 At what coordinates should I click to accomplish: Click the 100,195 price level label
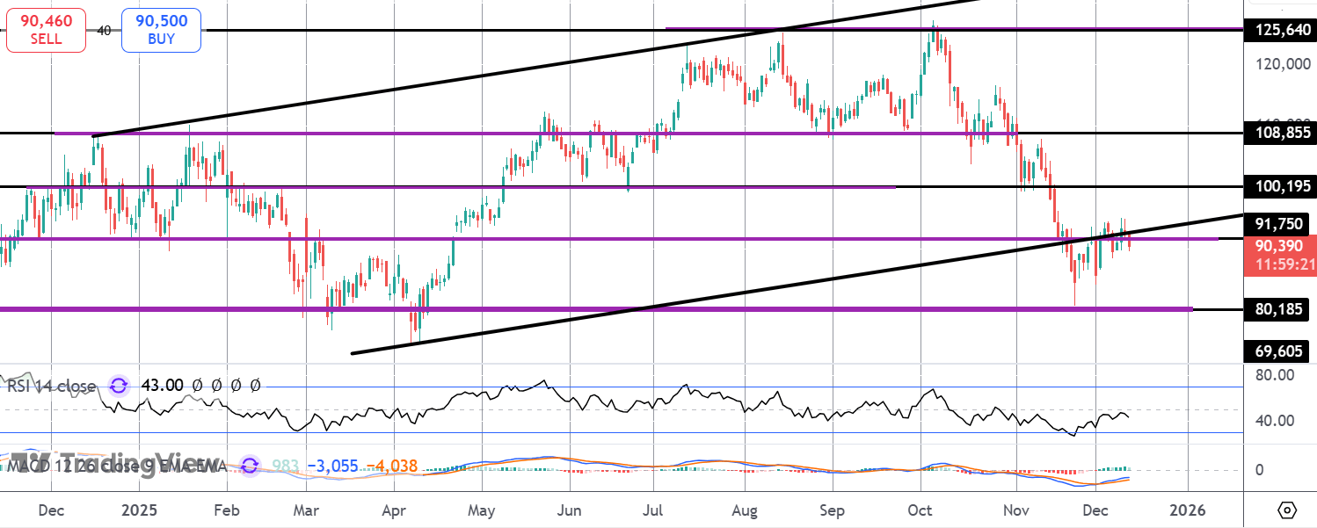1279,186
